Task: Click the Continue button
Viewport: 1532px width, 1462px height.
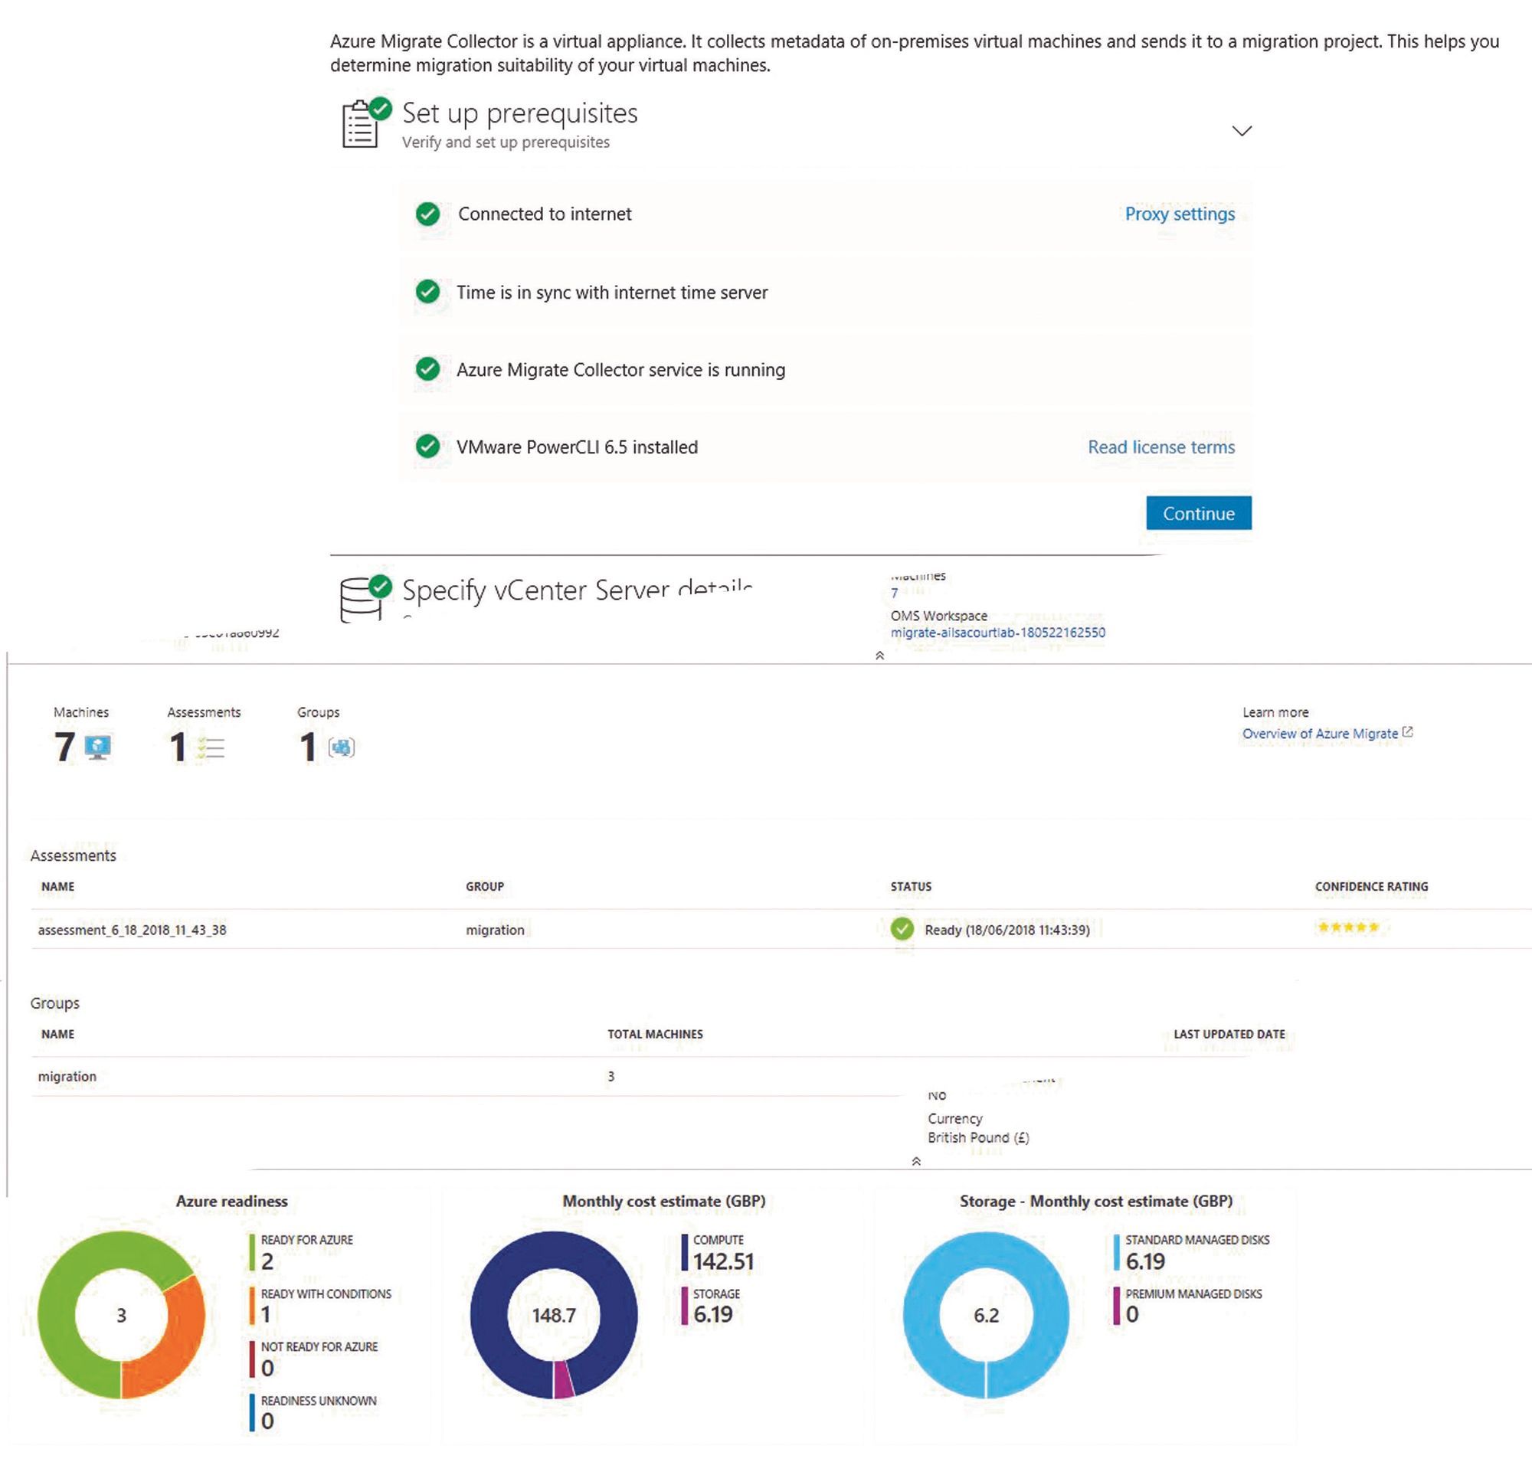Action: click(1198, 513)
